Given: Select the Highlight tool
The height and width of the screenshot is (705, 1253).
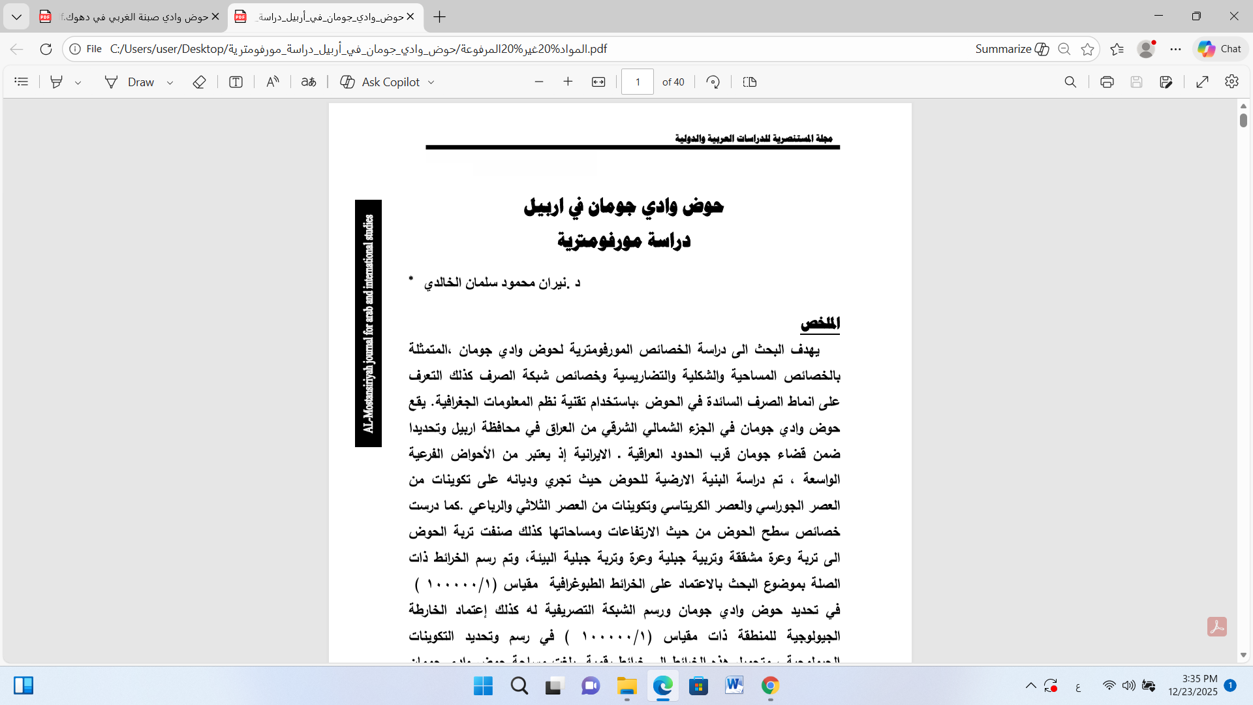Looking at the screenshot, I should (57, 82).
